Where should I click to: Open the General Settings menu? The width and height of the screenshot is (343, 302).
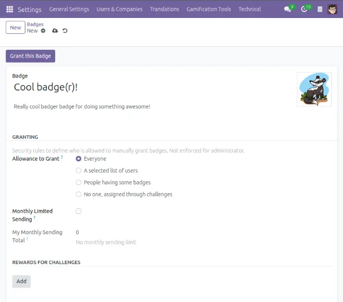point(69,9)
